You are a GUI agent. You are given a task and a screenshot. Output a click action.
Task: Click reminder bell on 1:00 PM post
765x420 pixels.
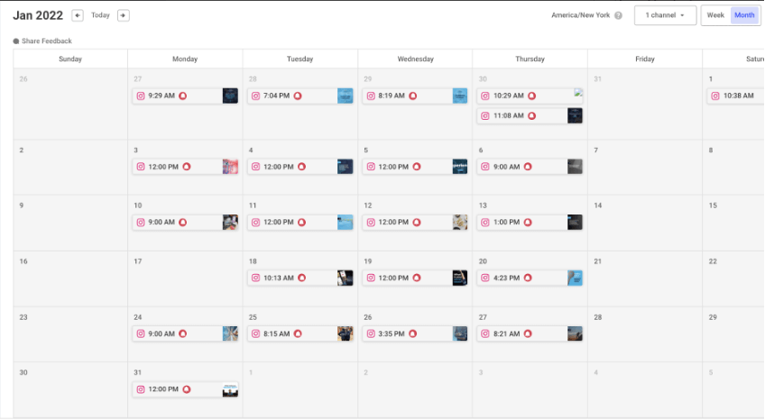pyautogui.click(x=528, y=223)
